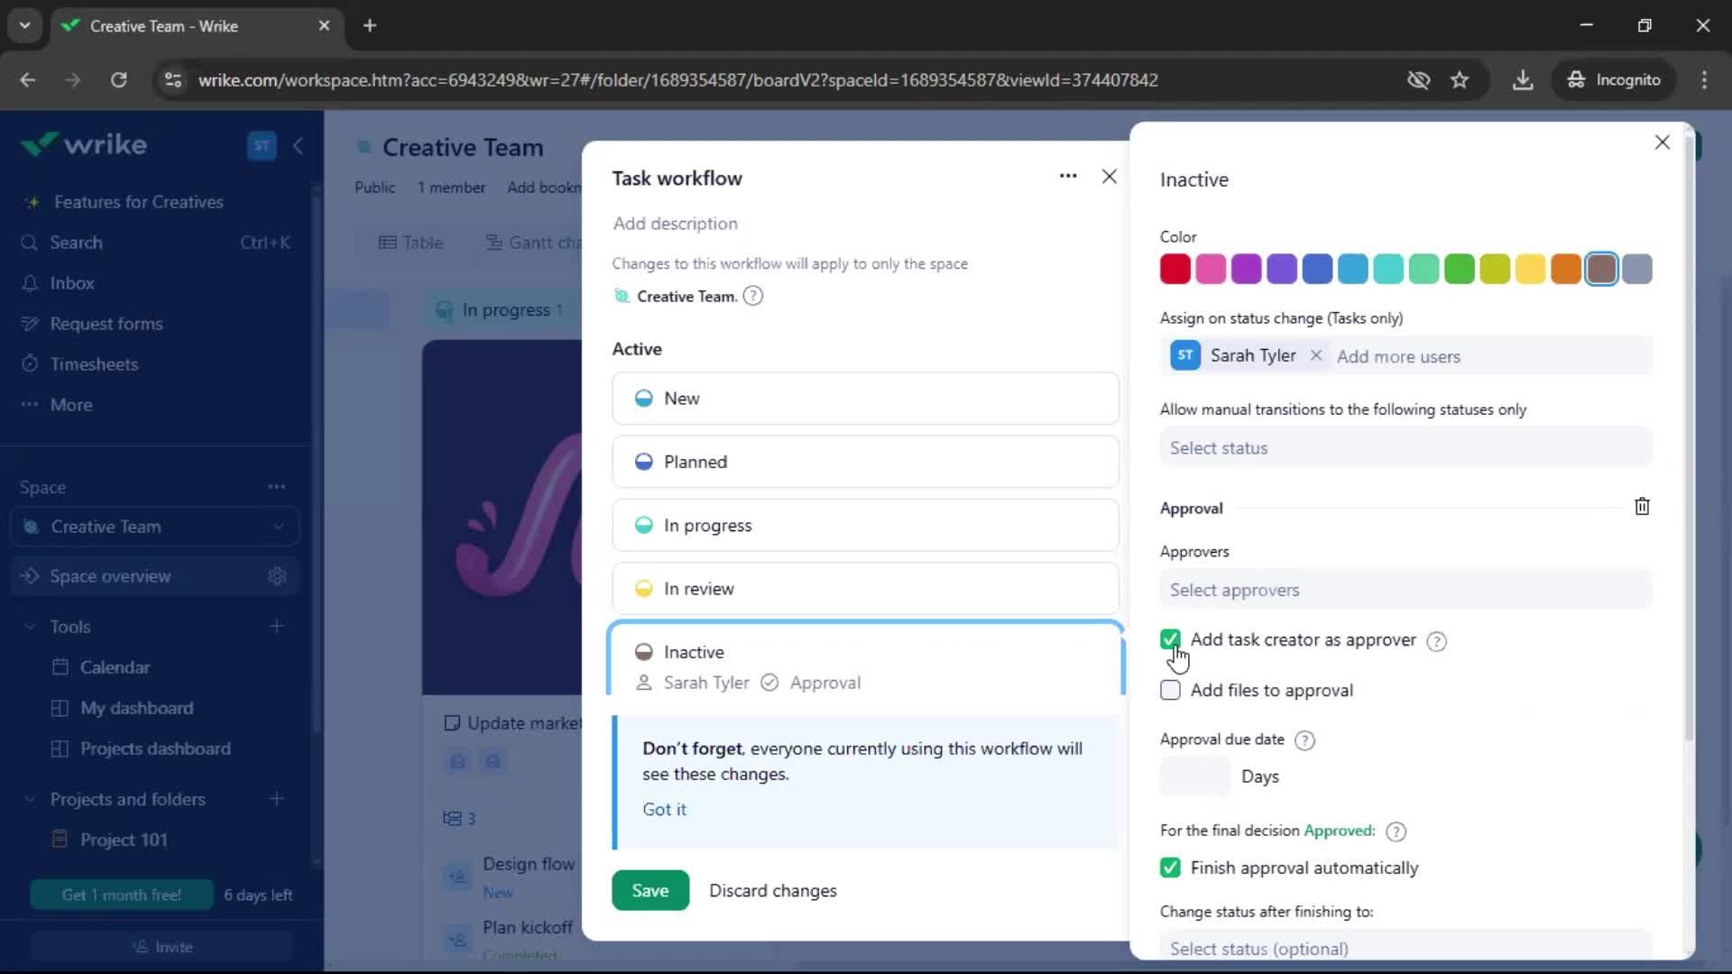Open a new browser tab
The height and width of the screenshot is (974, 1732).
pyautogui.click(x=369, y=26)
